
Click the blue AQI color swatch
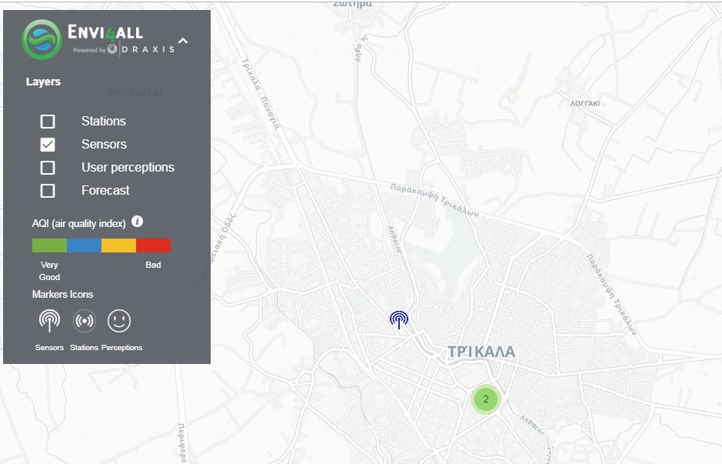click(x=84, y=245)
